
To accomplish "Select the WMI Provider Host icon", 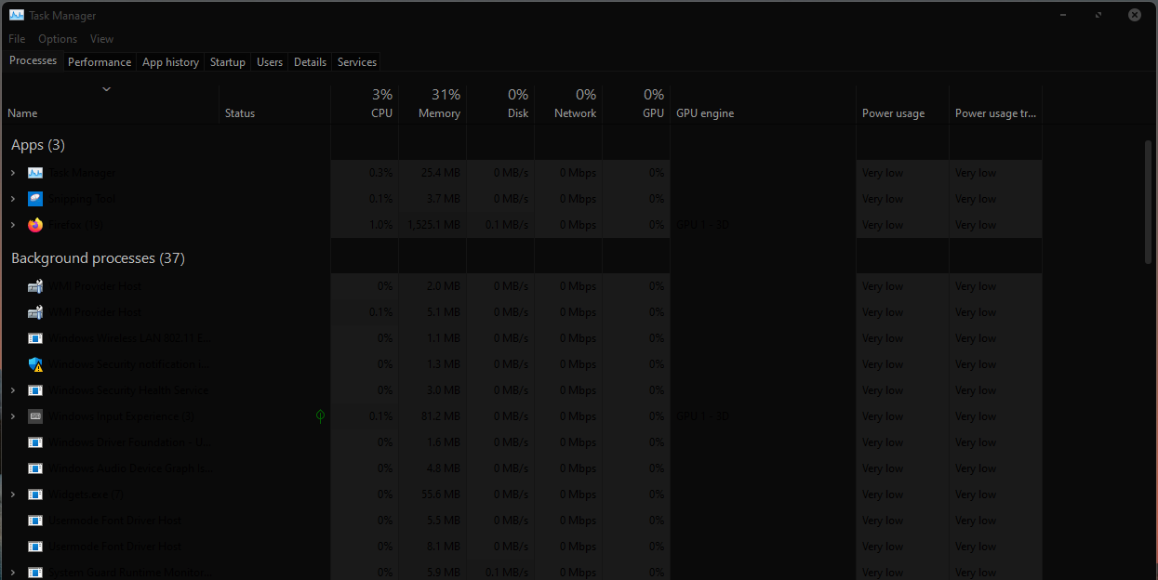I will pos(34,285).
